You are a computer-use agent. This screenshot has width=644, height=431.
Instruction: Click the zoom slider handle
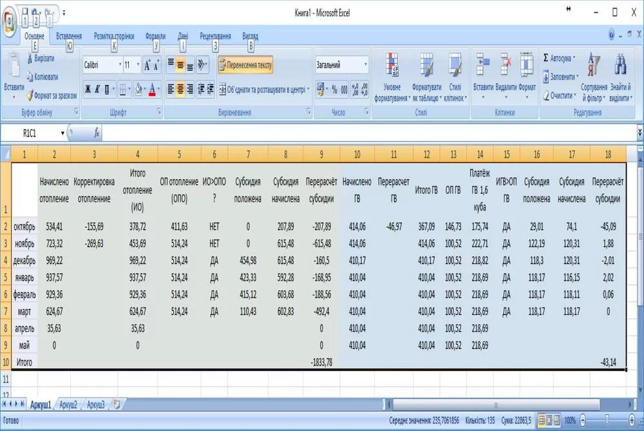pyautogui.click(x=607, y=420)
